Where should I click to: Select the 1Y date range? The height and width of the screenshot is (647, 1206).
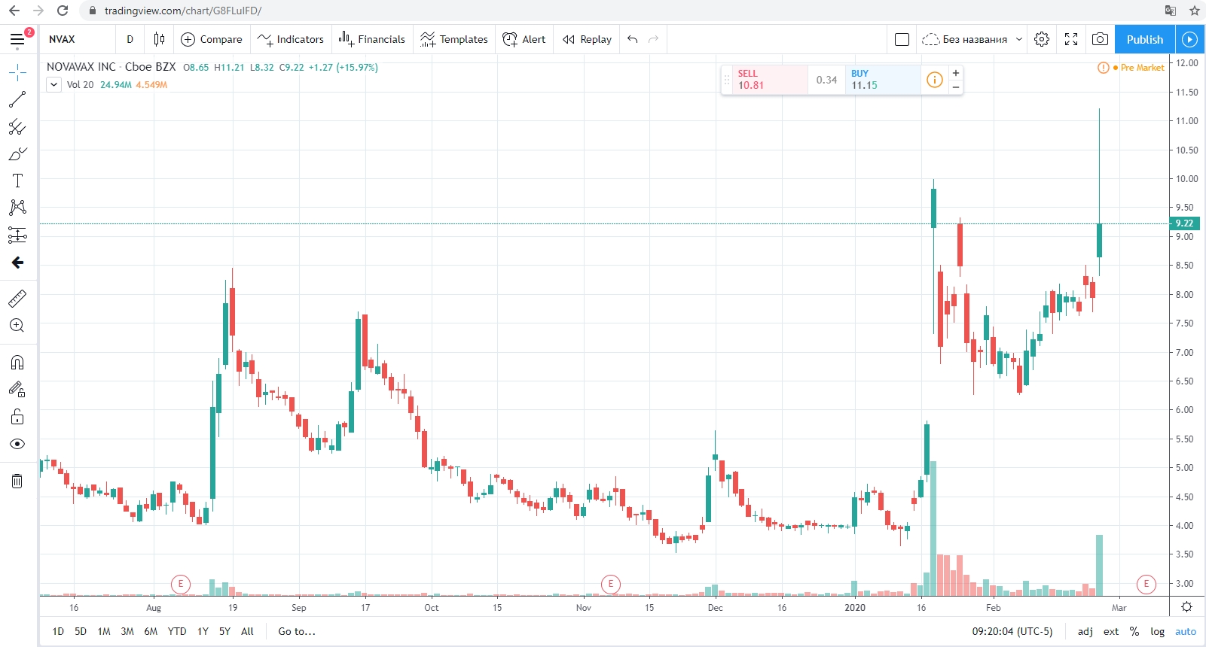pyautogui.click(x=203, y=631)
